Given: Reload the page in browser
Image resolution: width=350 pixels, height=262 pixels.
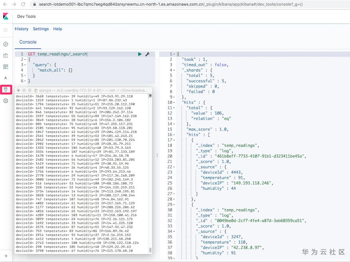Looking at the screenshot, I should 23,4.
